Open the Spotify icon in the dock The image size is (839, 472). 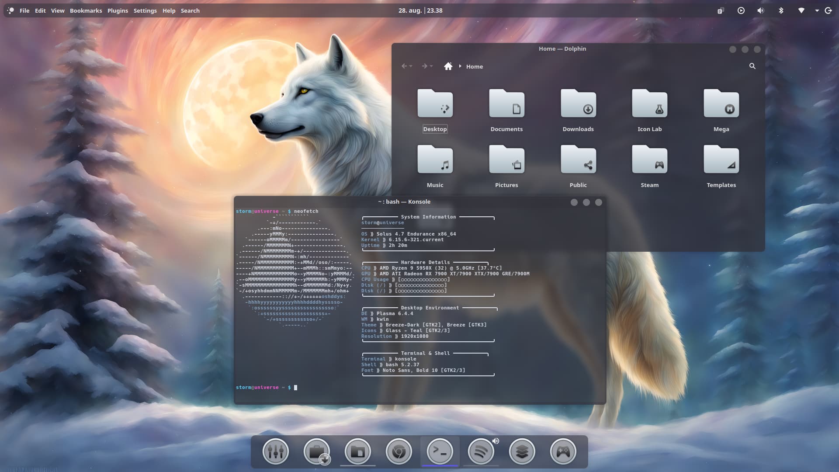coord(481,451)
